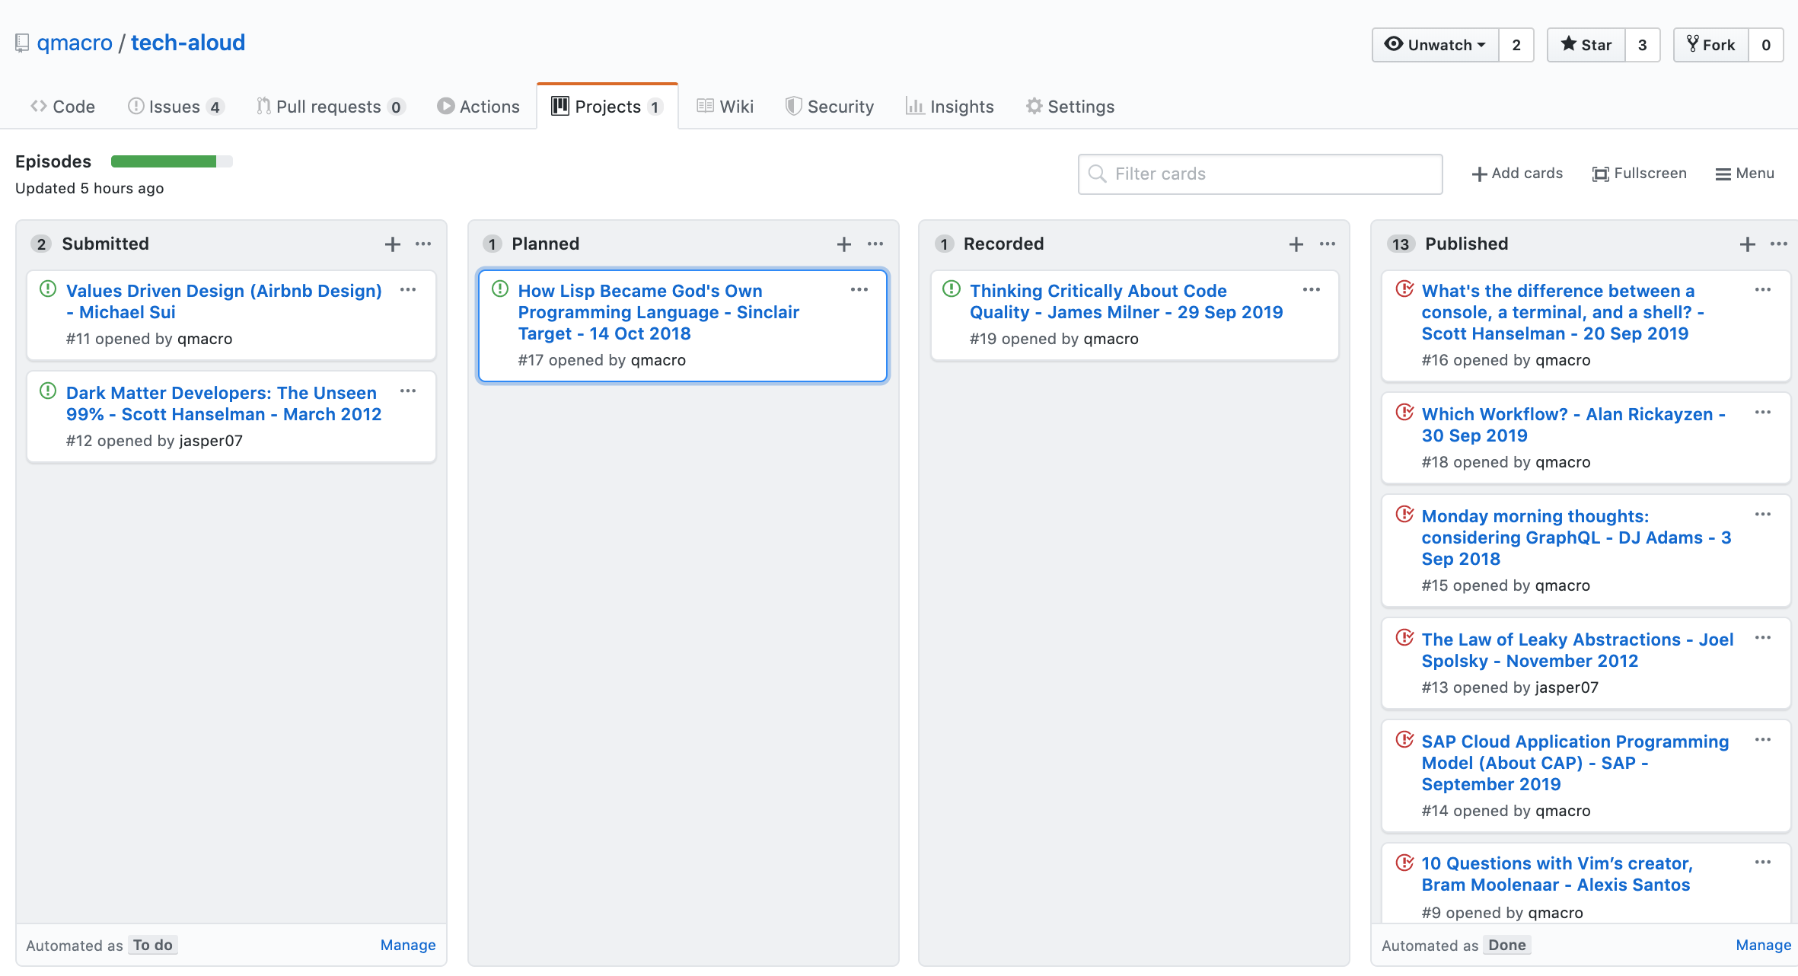Screen dimensions: 1798x976
Task: Focus the Filter cards search field
Action: pyautogui.click(x=1260, y=174)
